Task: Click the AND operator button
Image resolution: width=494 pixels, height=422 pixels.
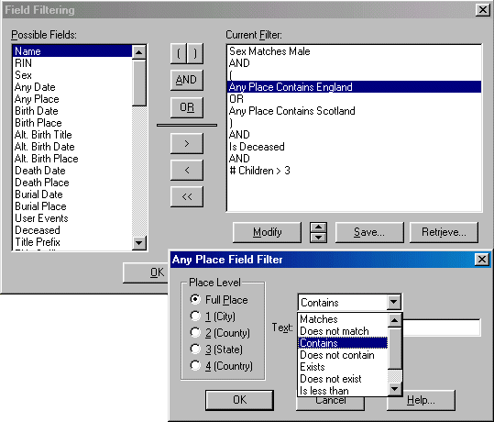Action: point(187,80)
